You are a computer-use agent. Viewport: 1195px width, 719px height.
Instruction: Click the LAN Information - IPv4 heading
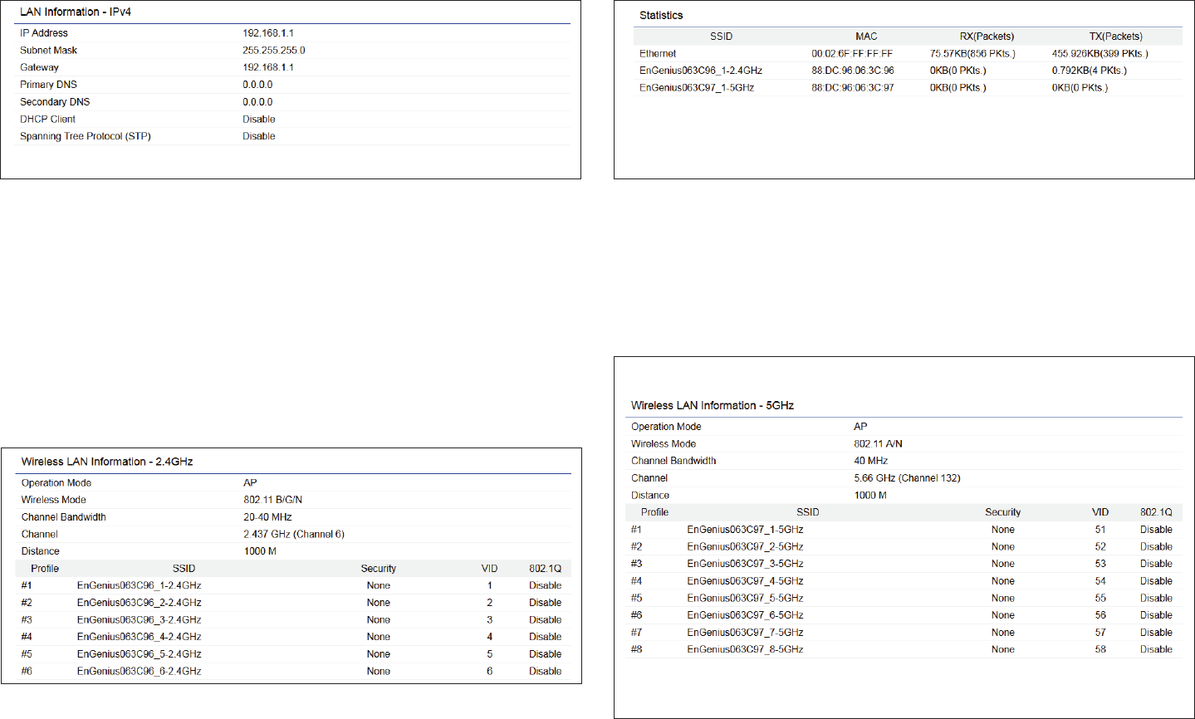tap(76, 12)
